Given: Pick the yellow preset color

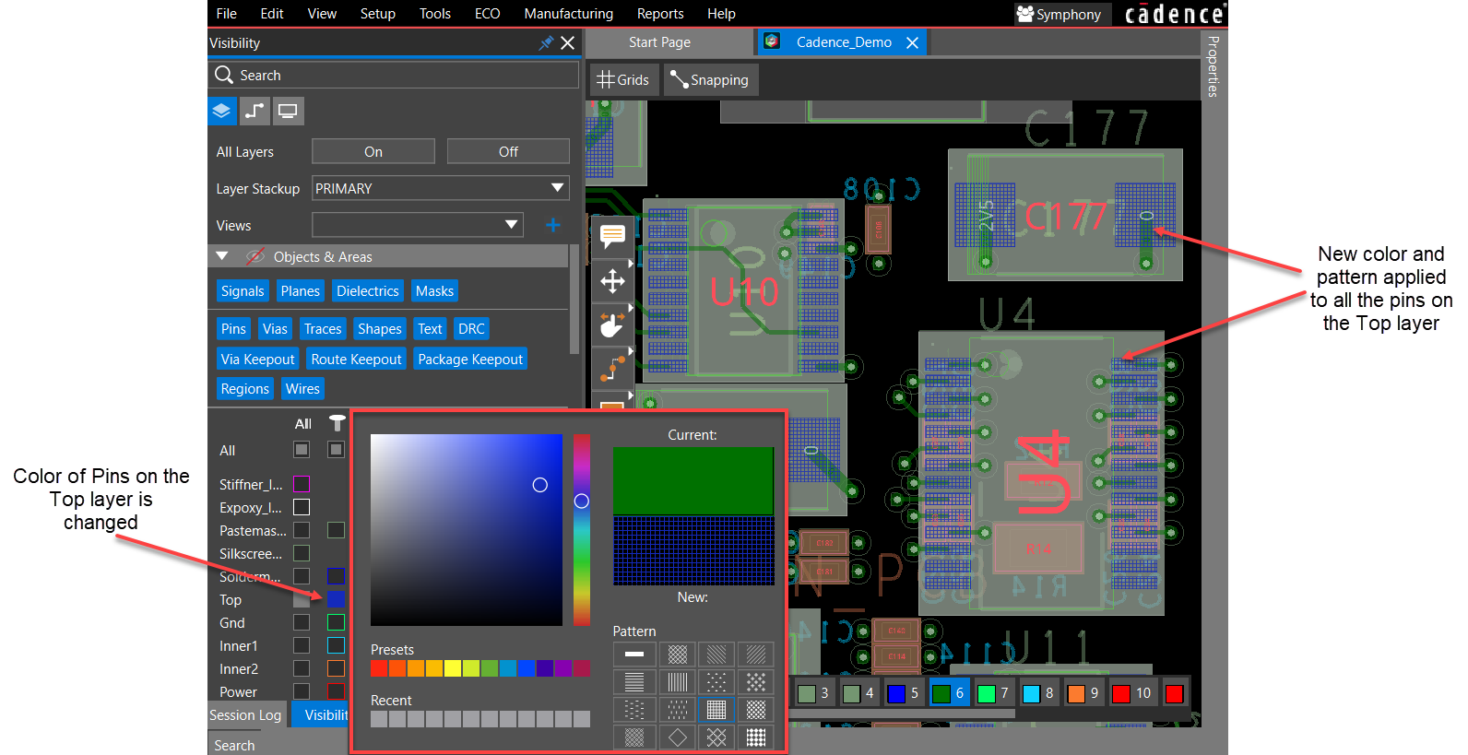Looking at the screenshot, I should click(x=453, y=668).
